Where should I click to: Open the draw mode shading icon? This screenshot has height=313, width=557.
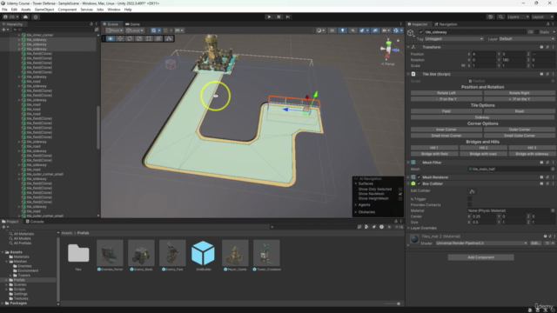[320, 30]
